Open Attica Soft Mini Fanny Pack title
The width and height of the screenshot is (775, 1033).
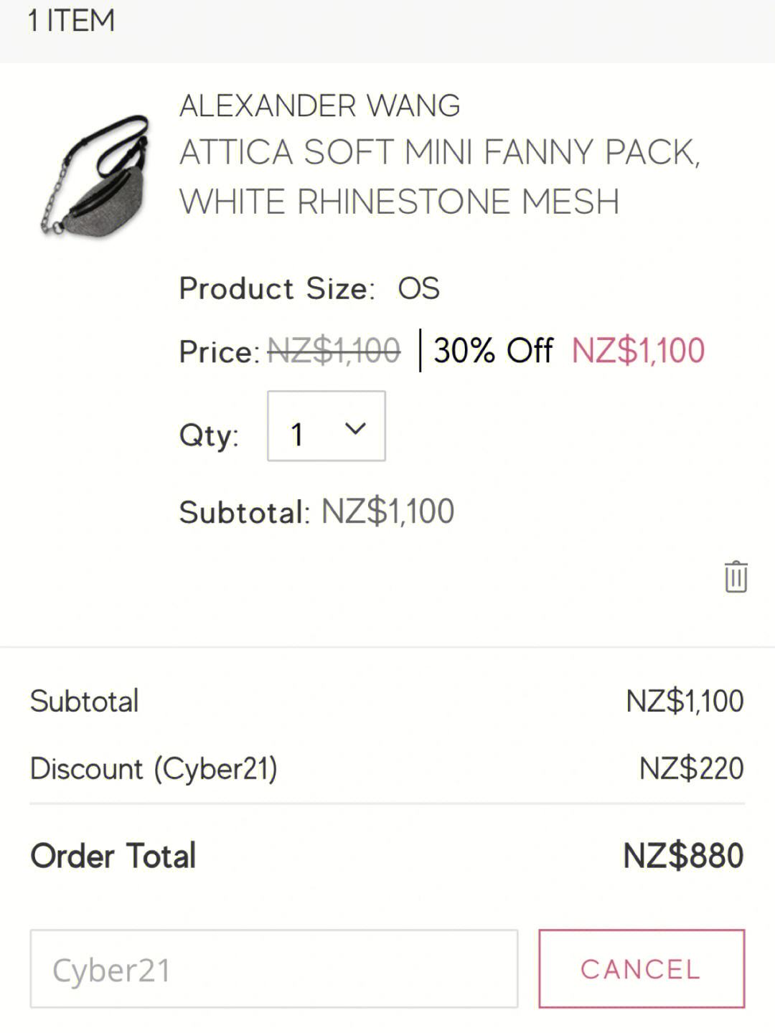439,176
